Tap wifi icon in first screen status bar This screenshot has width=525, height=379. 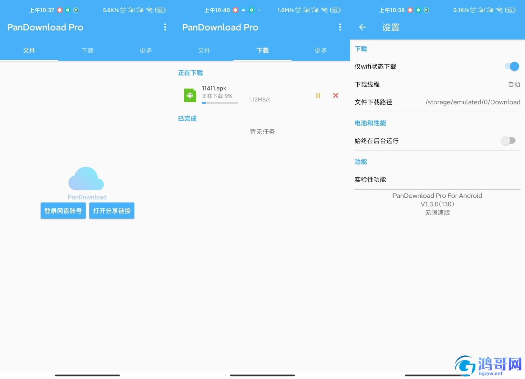[x=149, y=10]
